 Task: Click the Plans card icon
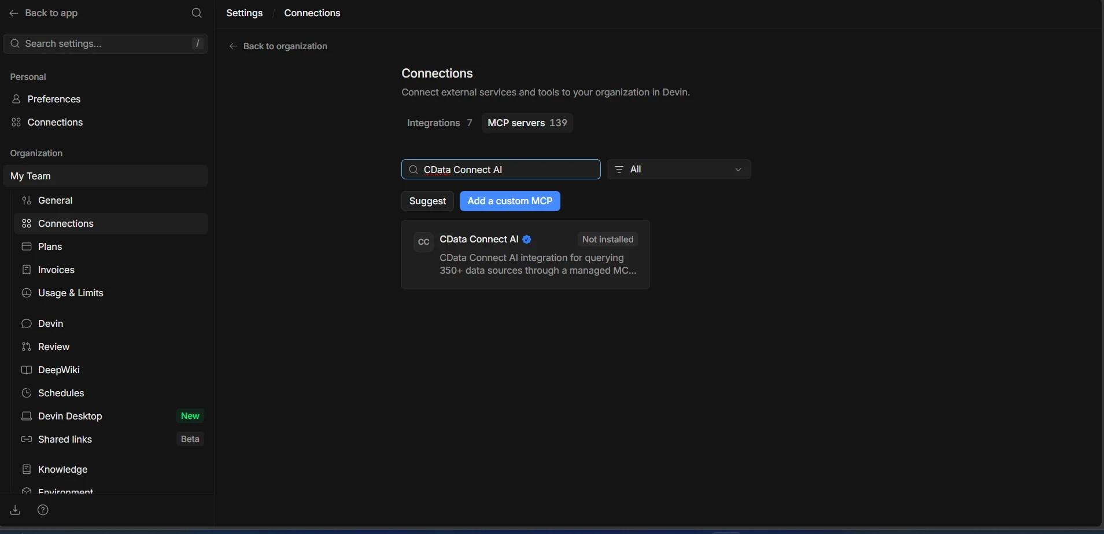pos(27,246)
